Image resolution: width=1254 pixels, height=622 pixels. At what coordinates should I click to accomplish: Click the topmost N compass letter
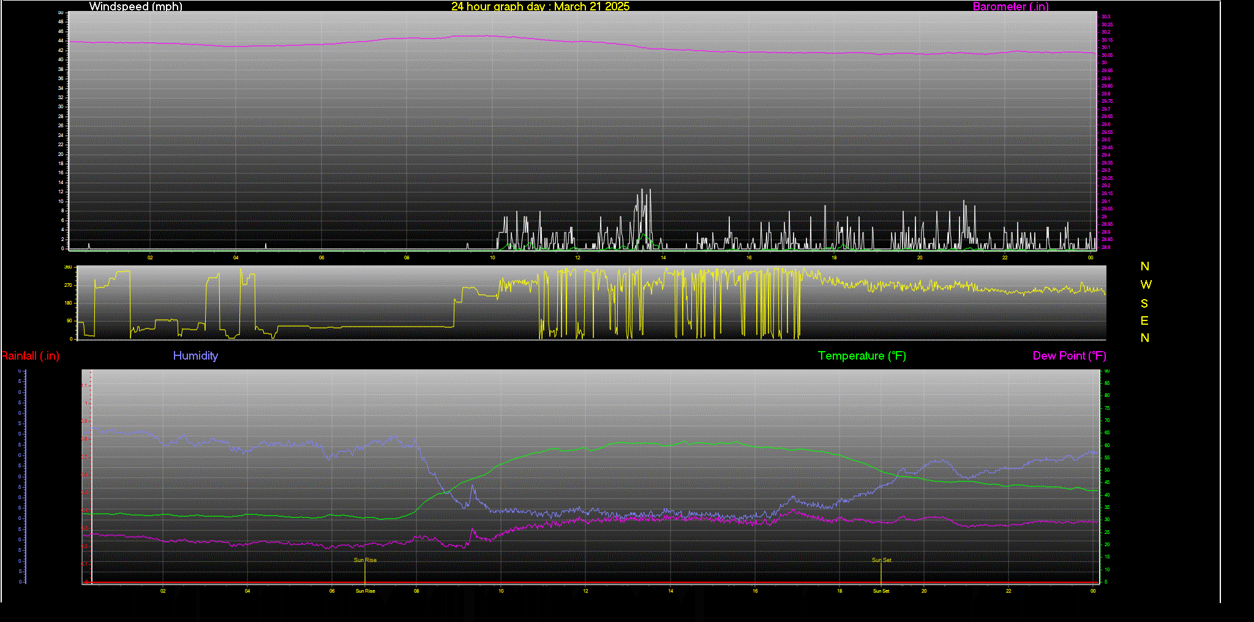(1145, 266)
